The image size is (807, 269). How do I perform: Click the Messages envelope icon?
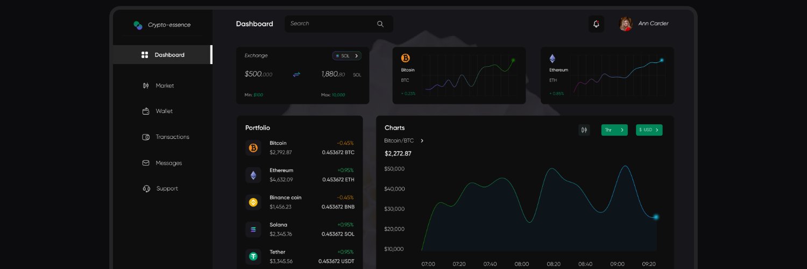(146, 163)
